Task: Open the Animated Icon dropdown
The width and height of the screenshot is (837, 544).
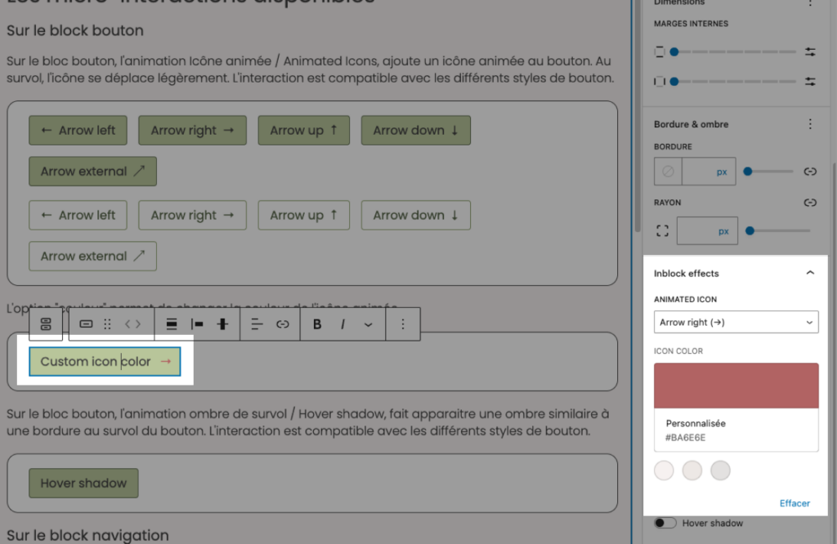Action: tap(736, 322)
